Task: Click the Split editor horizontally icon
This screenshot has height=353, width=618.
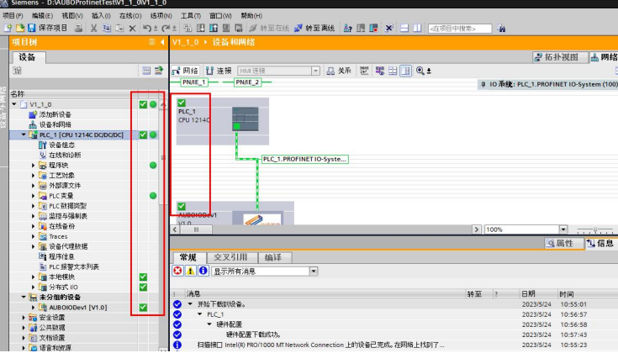Action: [404, 28]
